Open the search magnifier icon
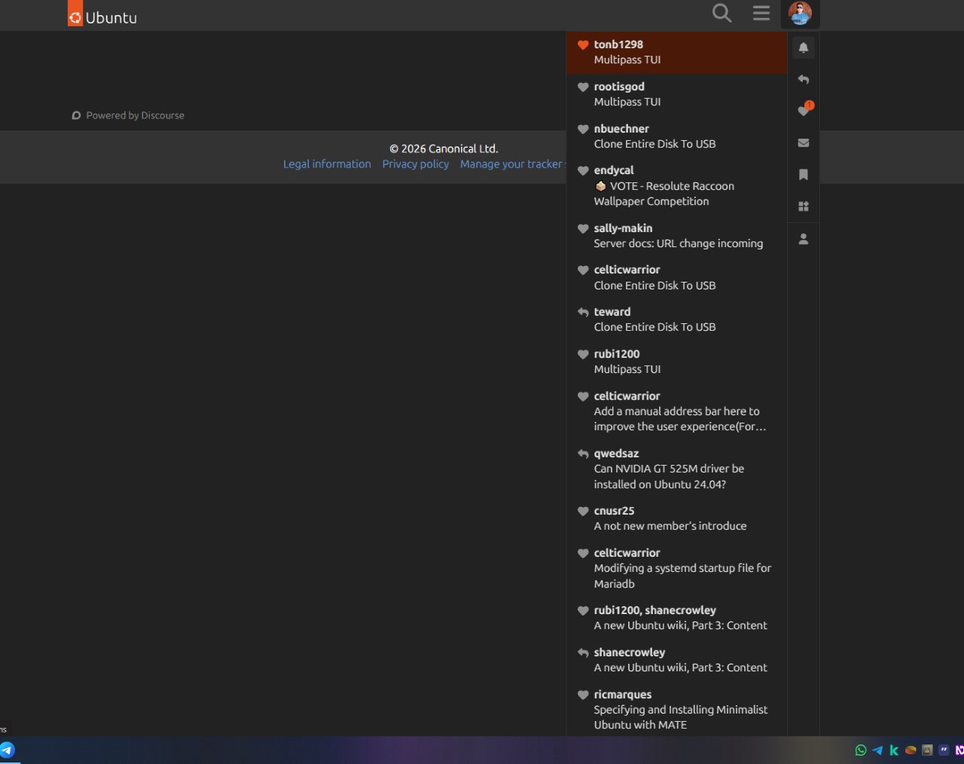Viewport: 964px width, 764px height. click(x=721, y=14)
